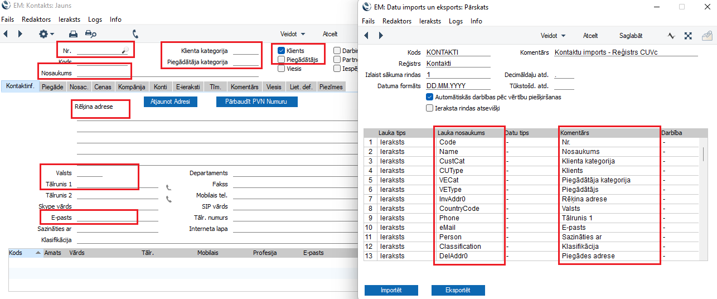Click the activity pulse icon beside Saglabāt
Image resolution: width=717 pixels, height=299 pixels.
[x=671, y=36]
